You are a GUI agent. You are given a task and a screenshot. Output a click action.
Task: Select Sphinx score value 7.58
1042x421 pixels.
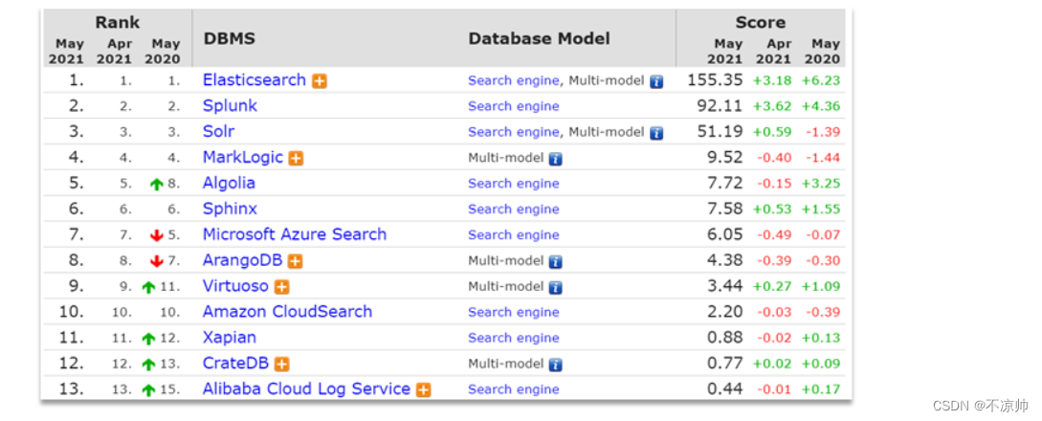coord(725,210)
